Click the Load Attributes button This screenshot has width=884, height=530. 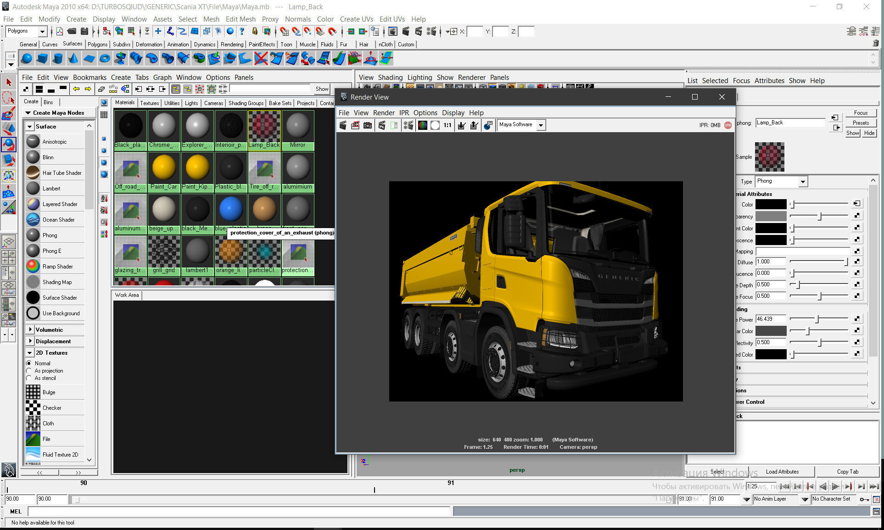click(782, 471)
